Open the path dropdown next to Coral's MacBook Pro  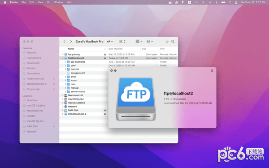point(110,42)
